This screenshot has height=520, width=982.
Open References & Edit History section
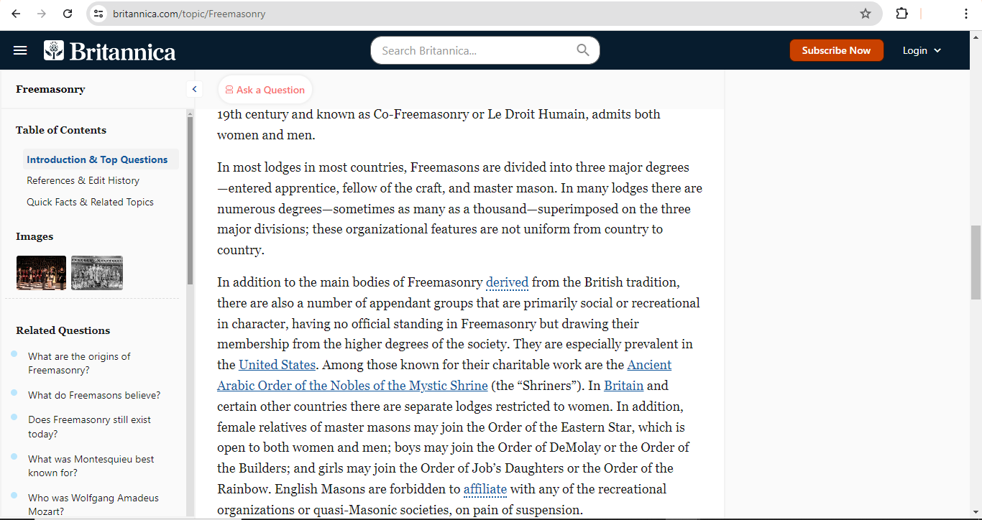[83, 180]
